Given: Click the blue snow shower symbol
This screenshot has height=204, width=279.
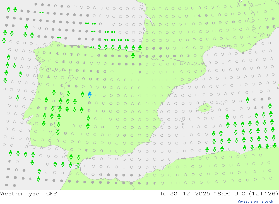Looking at the screenshot, I should [x=90, y=94].
